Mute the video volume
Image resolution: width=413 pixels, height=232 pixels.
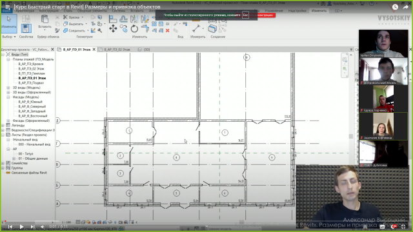43,226
